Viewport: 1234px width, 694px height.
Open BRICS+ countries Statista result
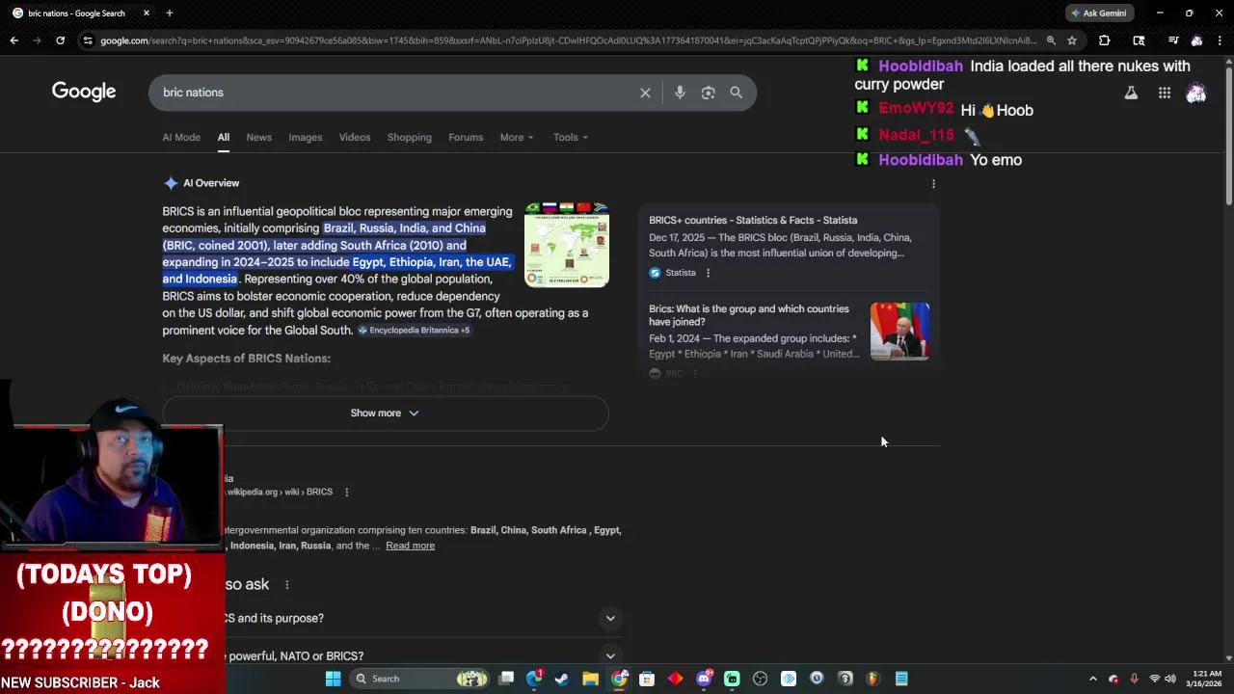[x=753, y=220]
